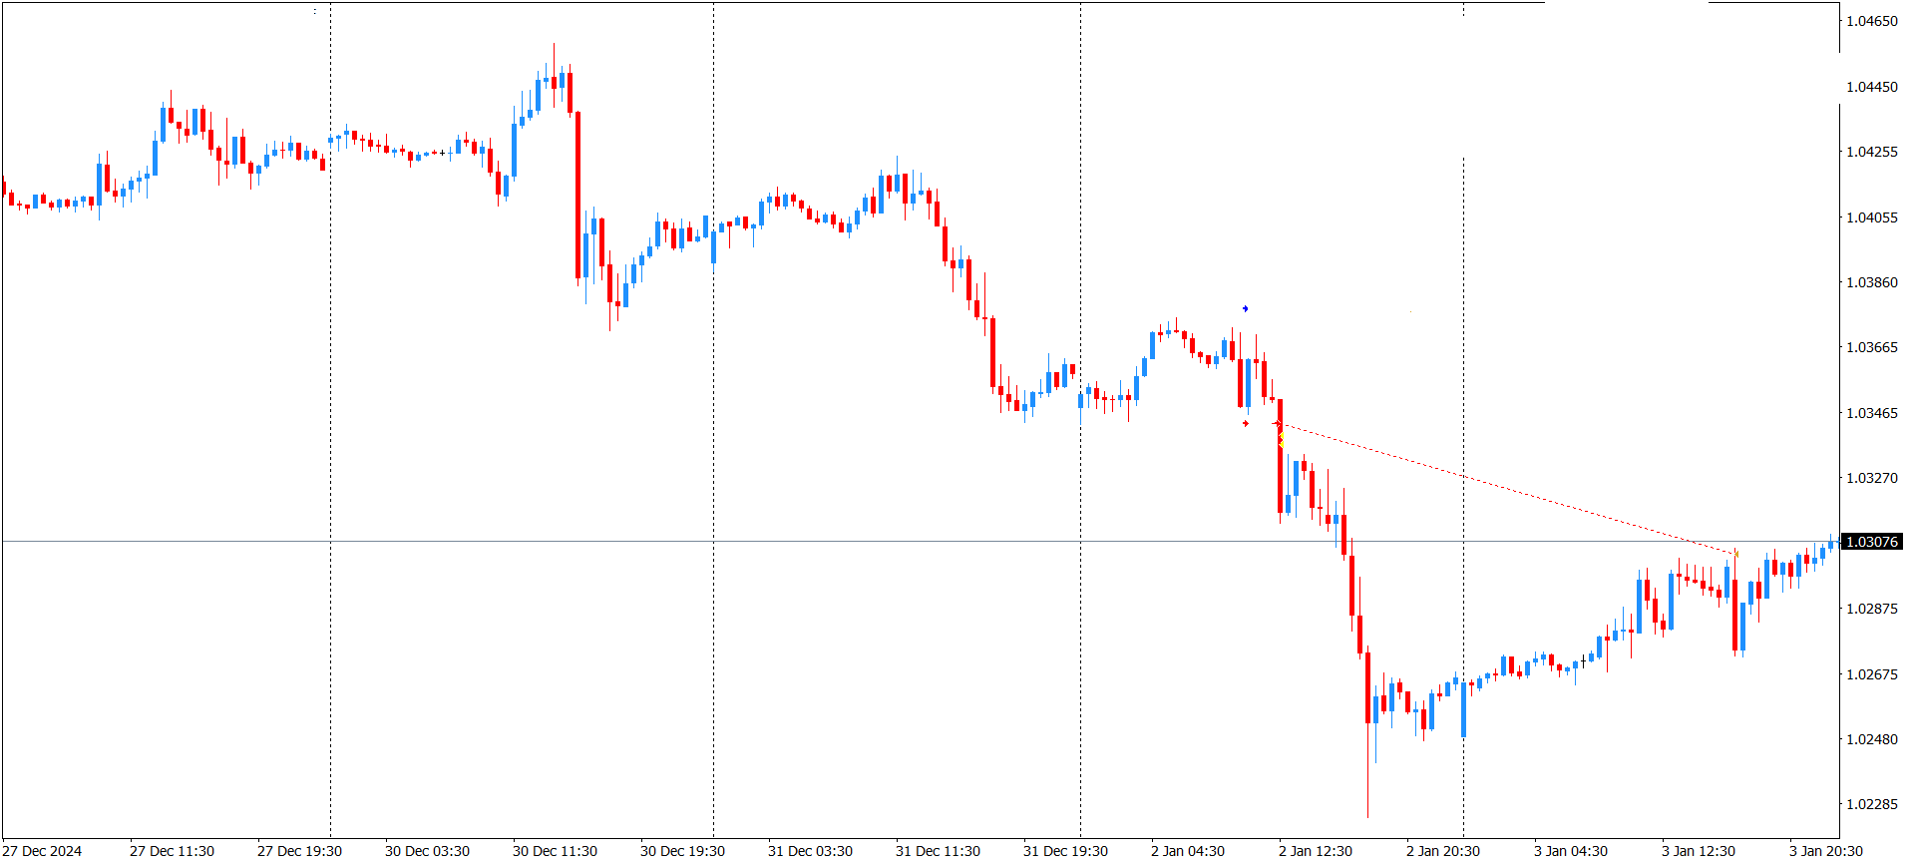
Task: Click the 1.02875 price axis label
Action: coord(1872,609)
